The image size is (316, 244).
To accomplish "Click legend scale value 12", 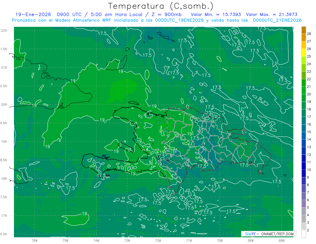I will pos(309,155).
